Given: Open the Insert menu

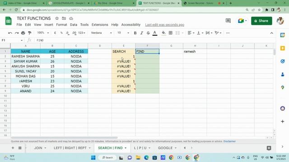Looking at the screenshot, I should pos(48,25).
